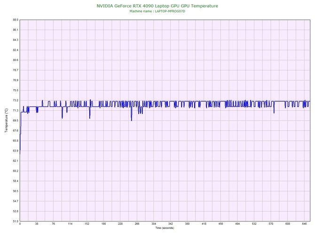Click the y-axis value 65.8

[x=16, y=141]
